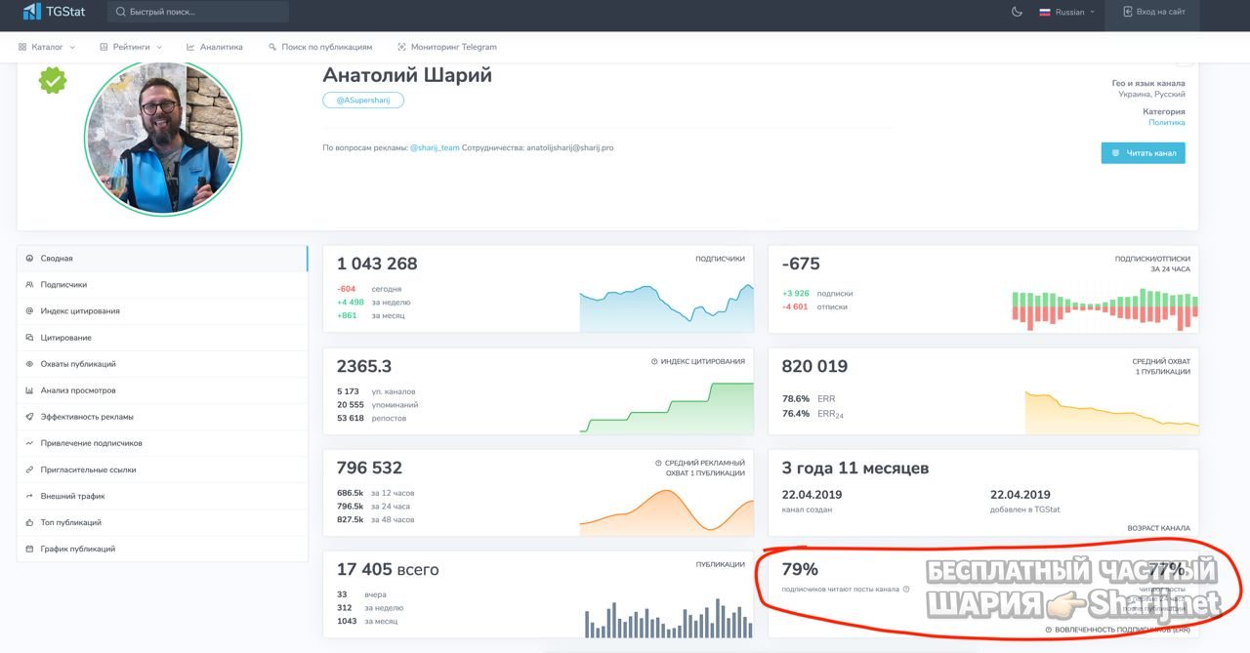Click the Читать канал button

pyautogui.click(x=1143, y=152)
